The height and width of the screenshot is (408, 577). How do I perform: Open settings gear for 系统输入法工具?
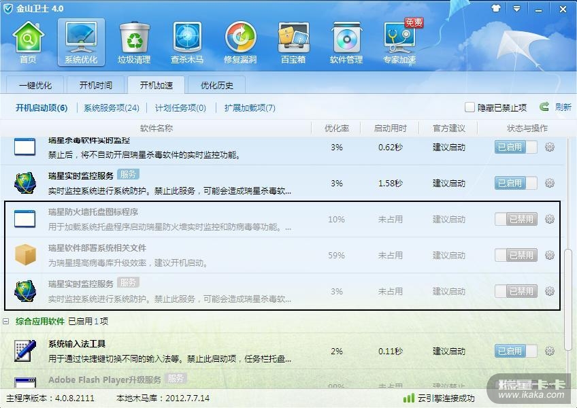click(549, 351)
